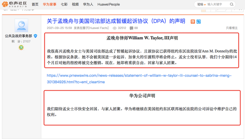The width and height of the screenshot is (245, 139).
Task: Open the 视频 nav item
Action: point(75,4)
